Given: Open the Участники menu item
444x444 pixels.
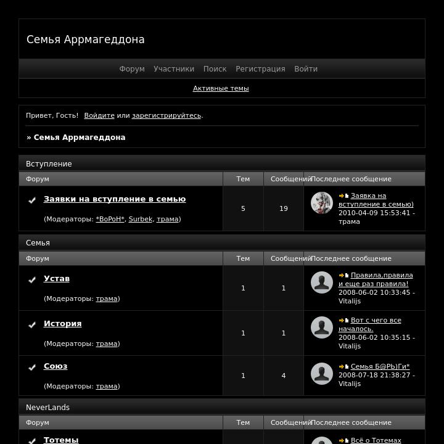Looking at the screenshot, I should 174,69.
